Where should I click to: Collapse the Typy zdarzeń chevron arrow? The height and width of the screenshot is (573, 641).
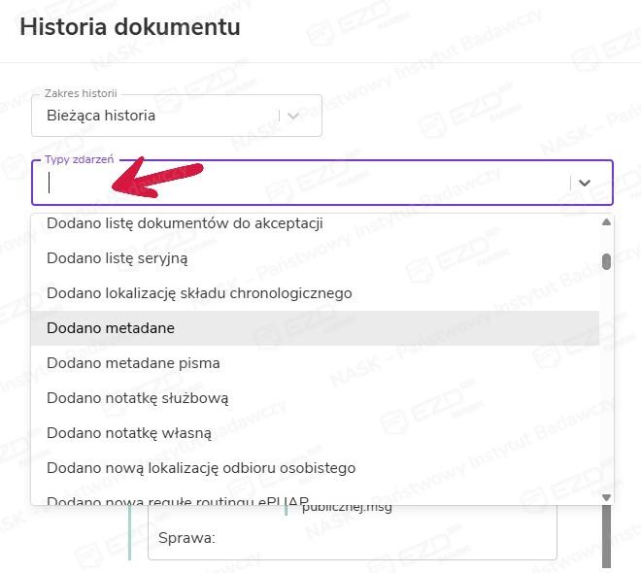pyautogui.click(x=585, y=183)
